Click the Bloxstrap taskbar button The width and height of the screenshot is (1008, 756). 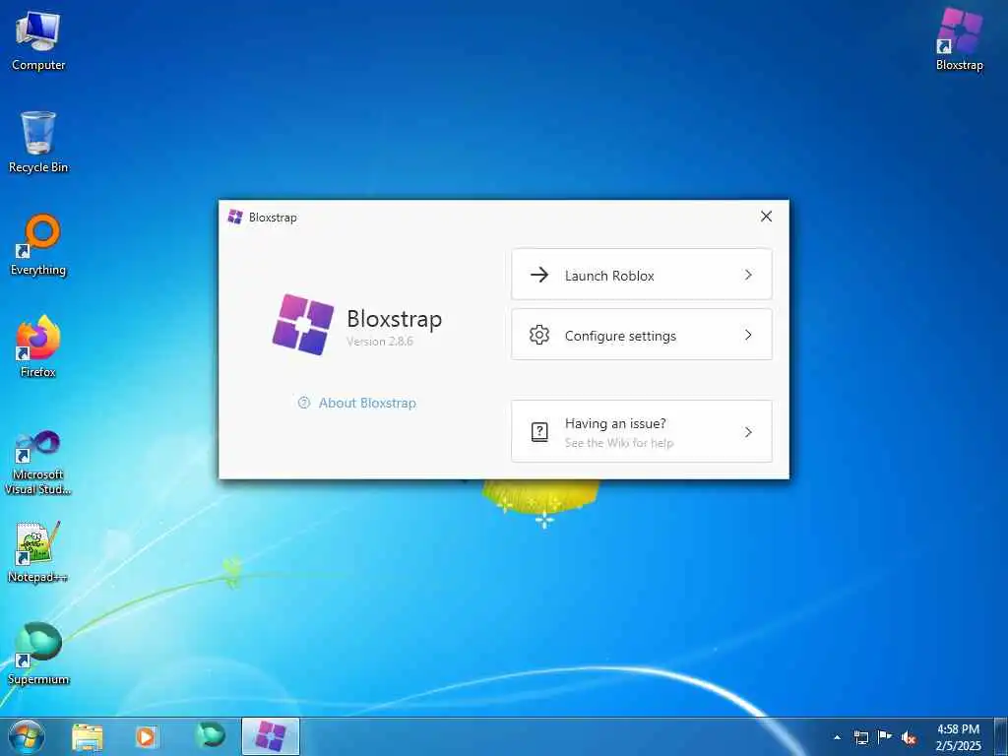pyautogui.click(x=271, y=736)
